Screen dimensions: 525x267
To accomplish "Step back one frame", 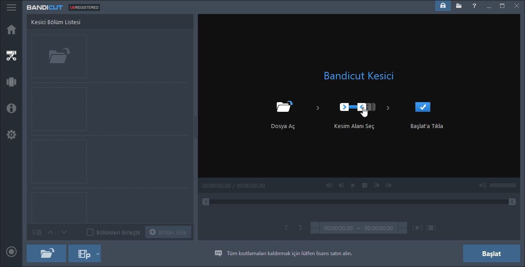I will (x=341, y=185).
